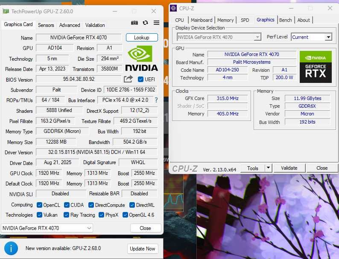Click the Bus Interface question mark icon
339x259 pixels.
(x=156, y=100)
